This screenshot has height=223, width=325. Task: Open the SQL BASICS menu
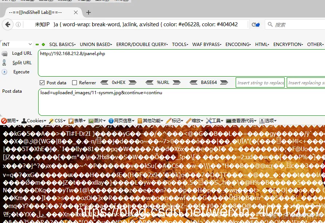click(x=62, y=44)
